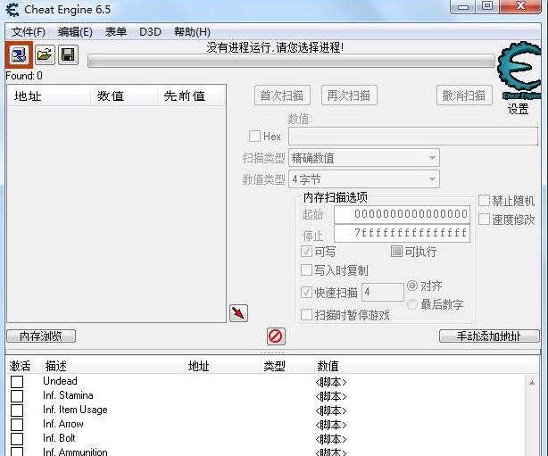
Task: Click 设置 settings label
Action: coord(518,110)
